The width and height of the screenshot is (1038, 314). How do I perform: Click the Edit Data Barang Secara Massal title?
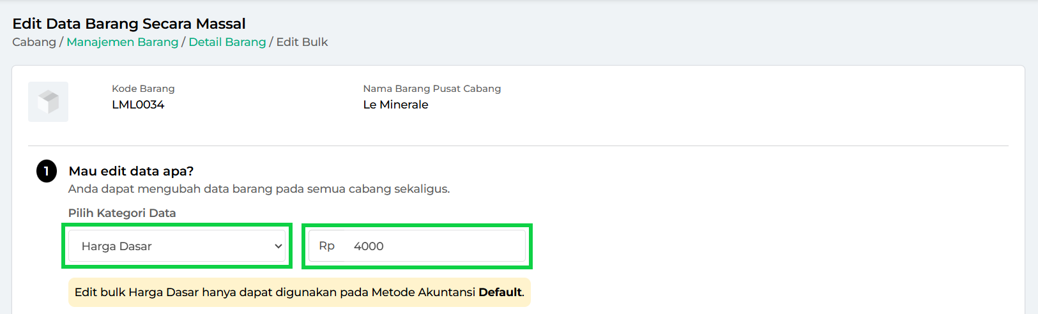[129, 24]
